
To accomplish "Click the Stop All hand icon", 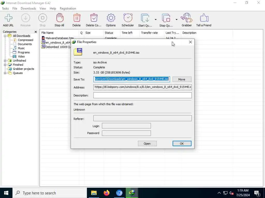I will pos(60,18).
